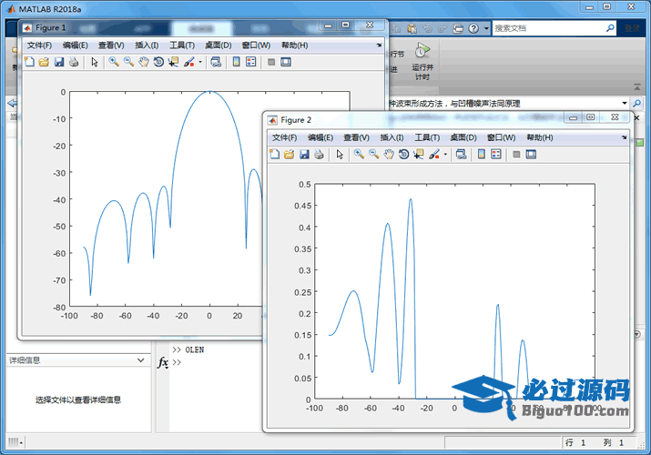
Task: Click New Figure icon in Figure 1 toolbar
Action: point(29,62)
